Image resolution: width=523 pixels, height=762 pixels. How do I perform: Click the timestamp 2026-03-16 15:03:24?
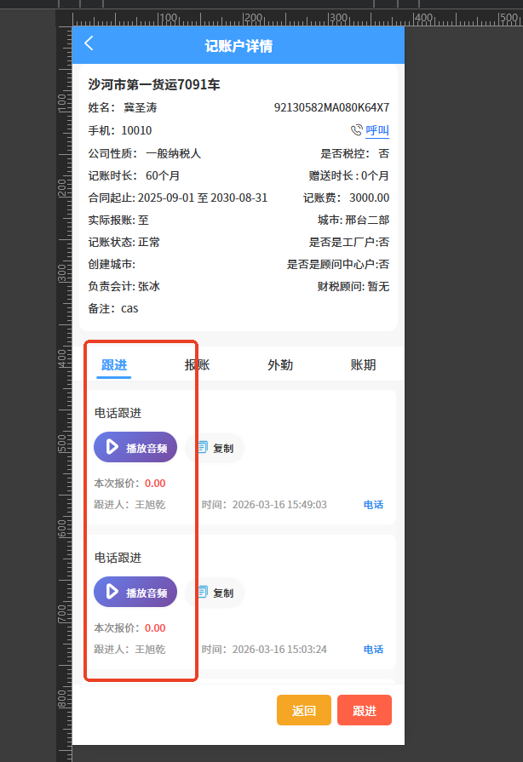pos(279,650)
